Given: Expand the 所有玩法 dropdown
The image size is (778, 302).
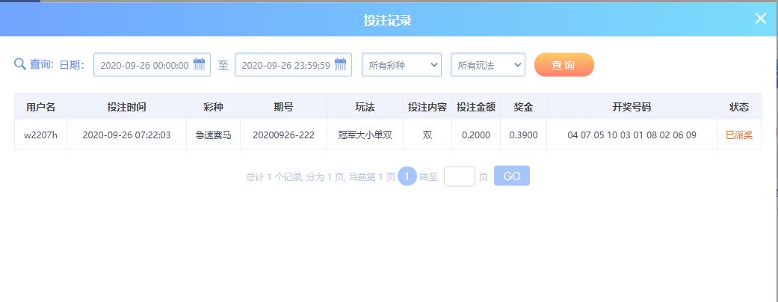Looking at the screenshot, I should point(488,65).
